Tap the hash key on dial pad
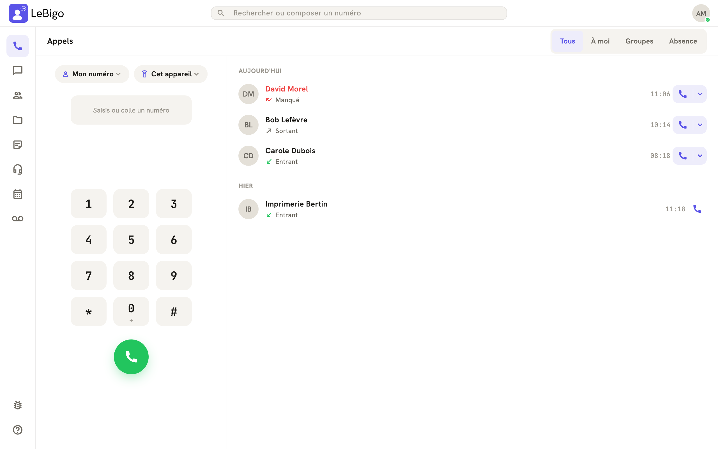Viewport: 718px width, 449px height. pos(174,311)
